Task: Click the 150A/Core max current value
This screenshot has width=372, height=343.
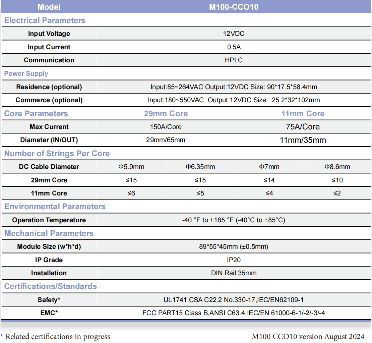Action: 166,127
